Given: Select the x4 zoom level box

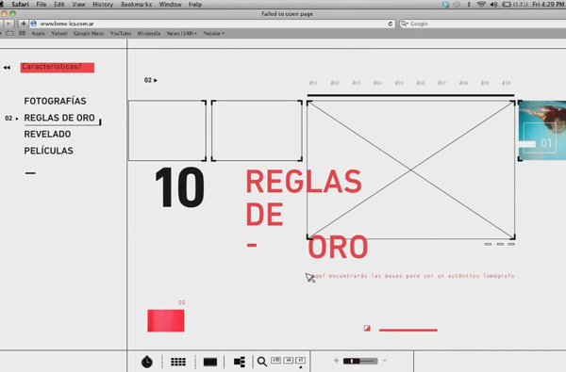Looking at the screenshot, I should [288, 360].
